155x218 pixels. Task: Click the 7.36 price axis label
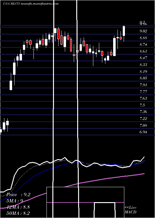143,112
